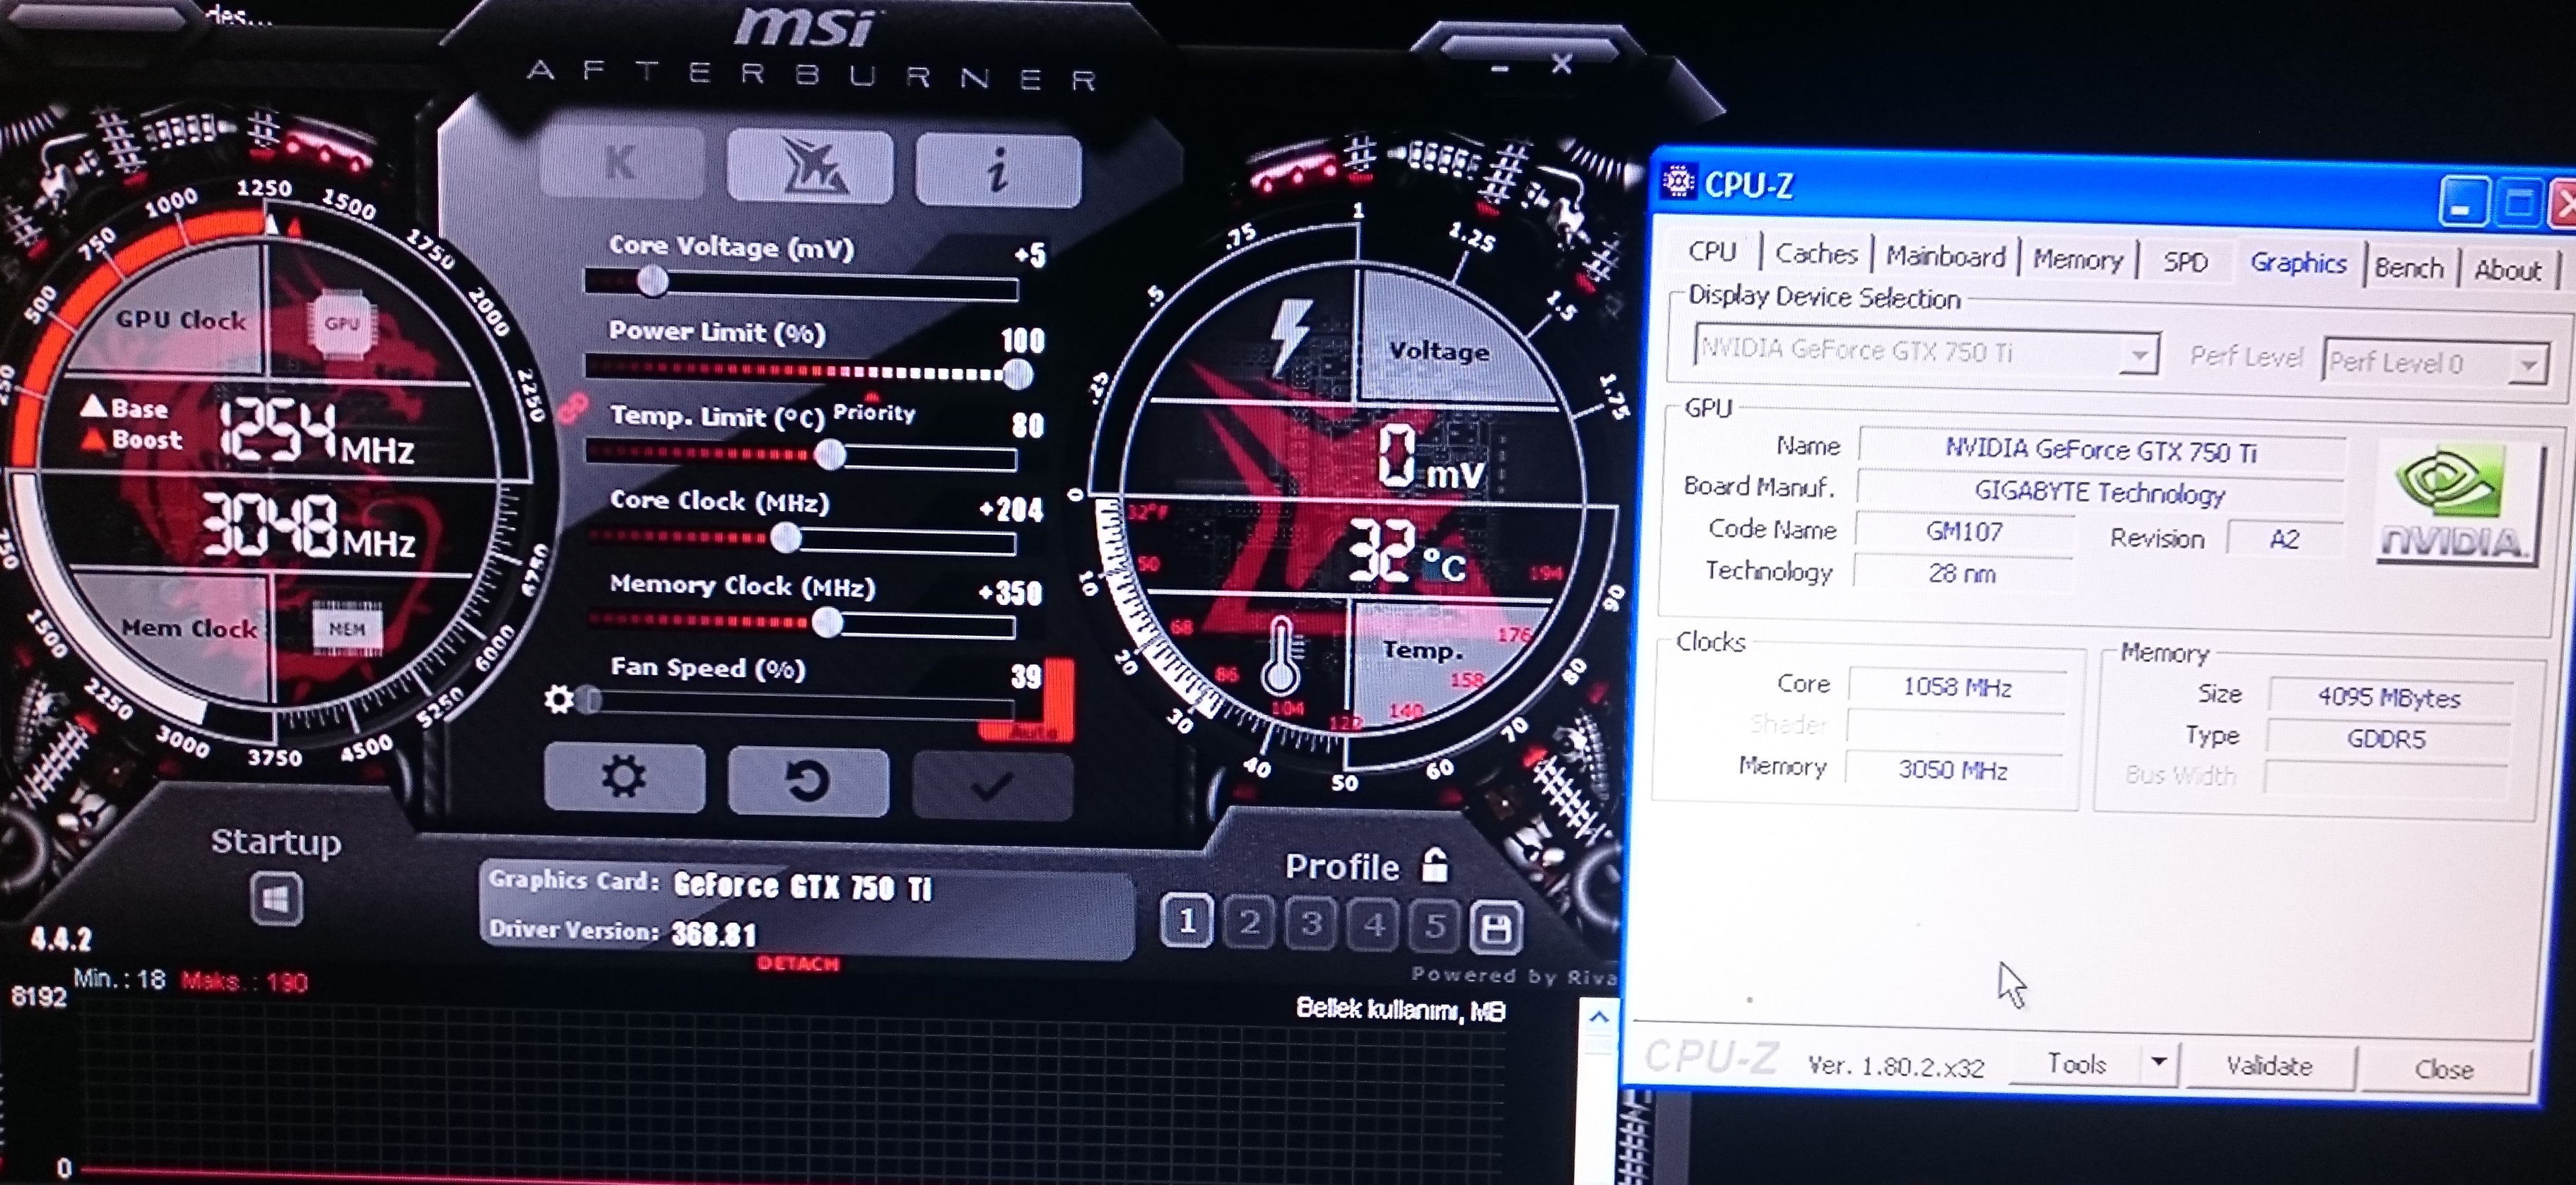Save profile using the floppy disk icon

pos(1496,927)
